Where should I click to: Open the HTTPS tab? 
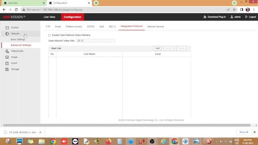(x=91, y=27)
